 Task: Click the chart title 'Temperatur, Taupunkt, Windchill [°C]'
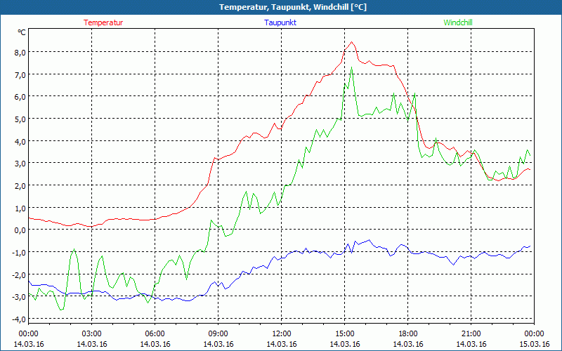(x=293, y=7)
